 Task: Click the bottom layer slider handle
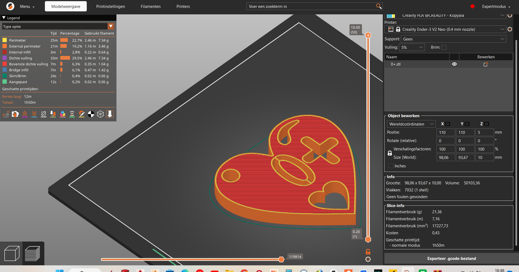pyautogui.click(x=368, y=239)
